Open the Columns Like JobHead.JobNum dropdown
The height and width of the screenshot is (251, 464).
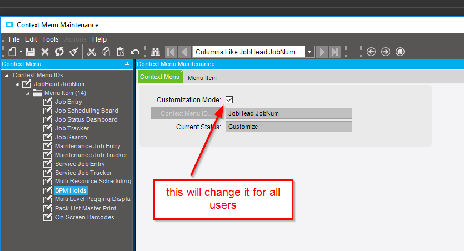pyautogui.click(x=309, y=52)
